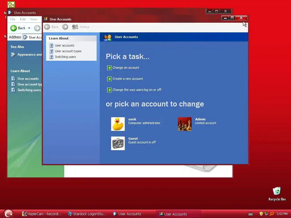Click green arrow icon next to log on or off task
Screen dimensions: 291x218
109,90
